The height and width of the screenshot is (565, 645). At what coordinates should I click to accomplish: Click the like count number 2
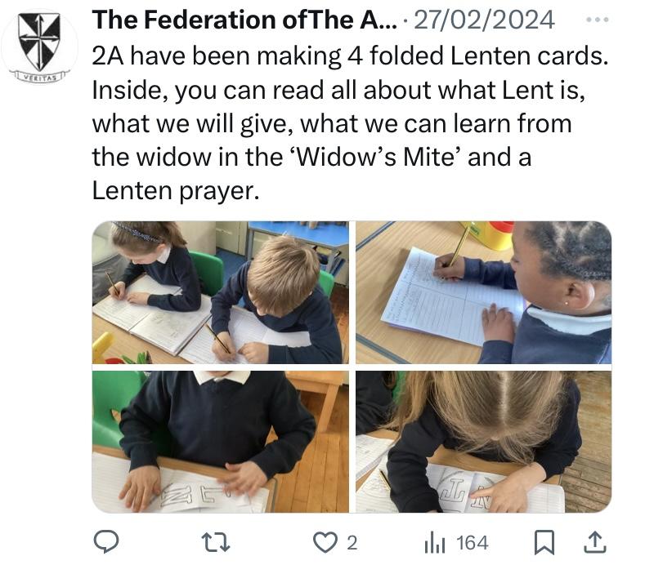352,542
